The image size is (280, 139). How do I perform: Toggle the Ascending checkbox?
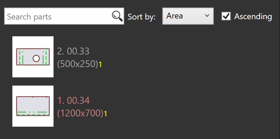pyautogui.click(x=226, y=16)
